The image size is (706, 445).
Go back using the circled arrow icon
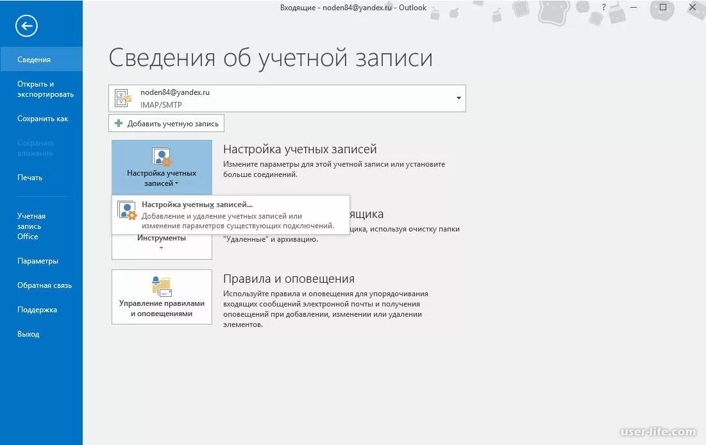(26, 26)
